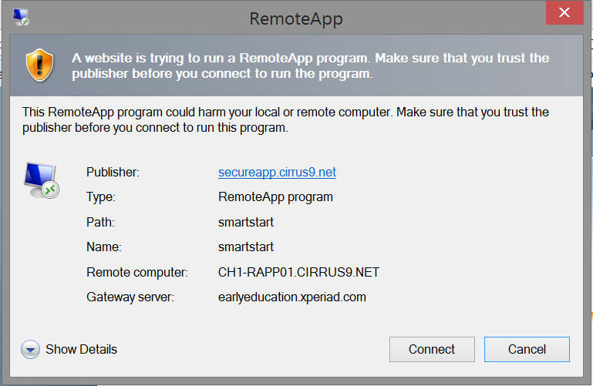This screenshot has width=593, height=386.
Task: Click the Remote computer field label
Action: (137, 272)
